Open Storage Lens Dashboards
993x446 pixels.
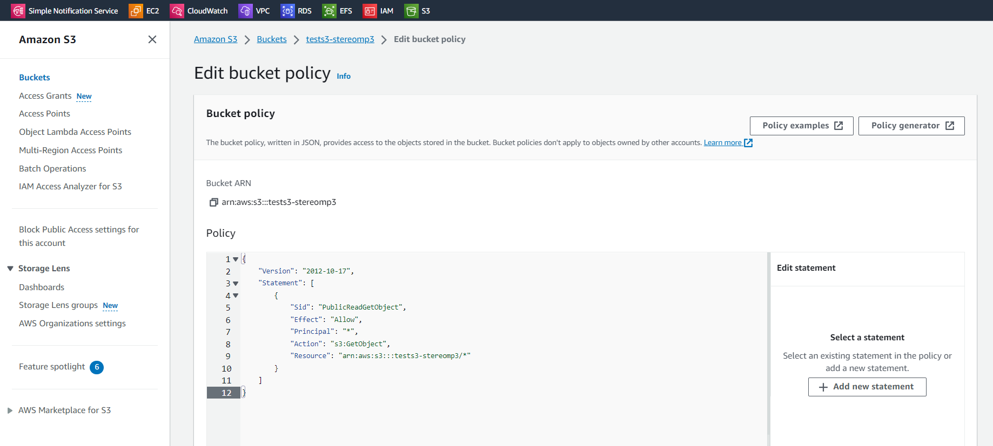(x=42, y=287)
